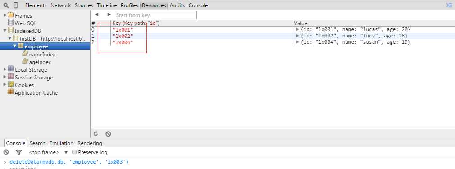Screen dimensions: 455x169
Task: Open the Emulation drawer tab
Action: [61, 143]
